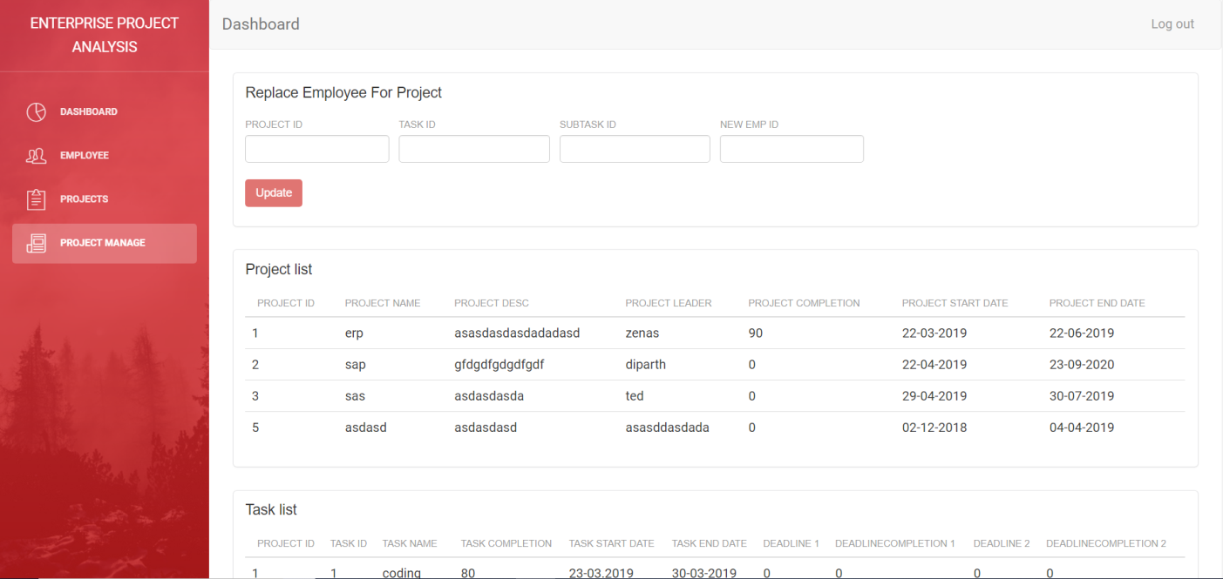1223x579 pixels.
Task: Click the 'Project list' heading
Action: point(279,270)
